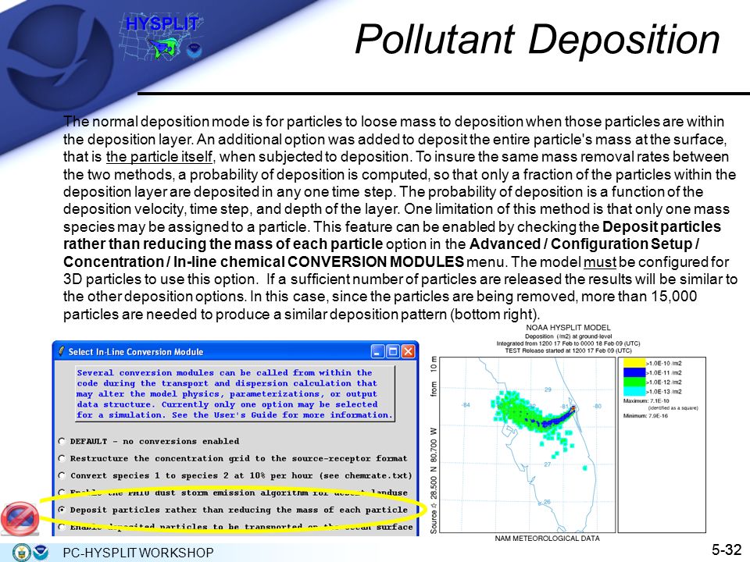
Task: Click 'Maximum: 7.1E-10' legend value
Action: pyautogui.click(x=646, y=401)
